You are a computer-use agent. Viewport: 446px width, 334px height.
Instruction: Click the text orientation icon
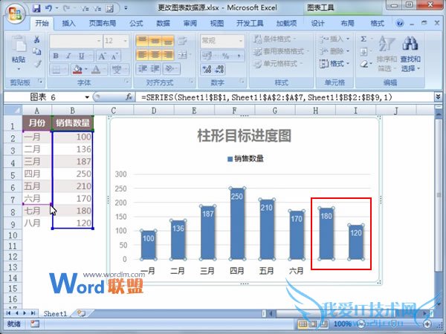[169, 69]
